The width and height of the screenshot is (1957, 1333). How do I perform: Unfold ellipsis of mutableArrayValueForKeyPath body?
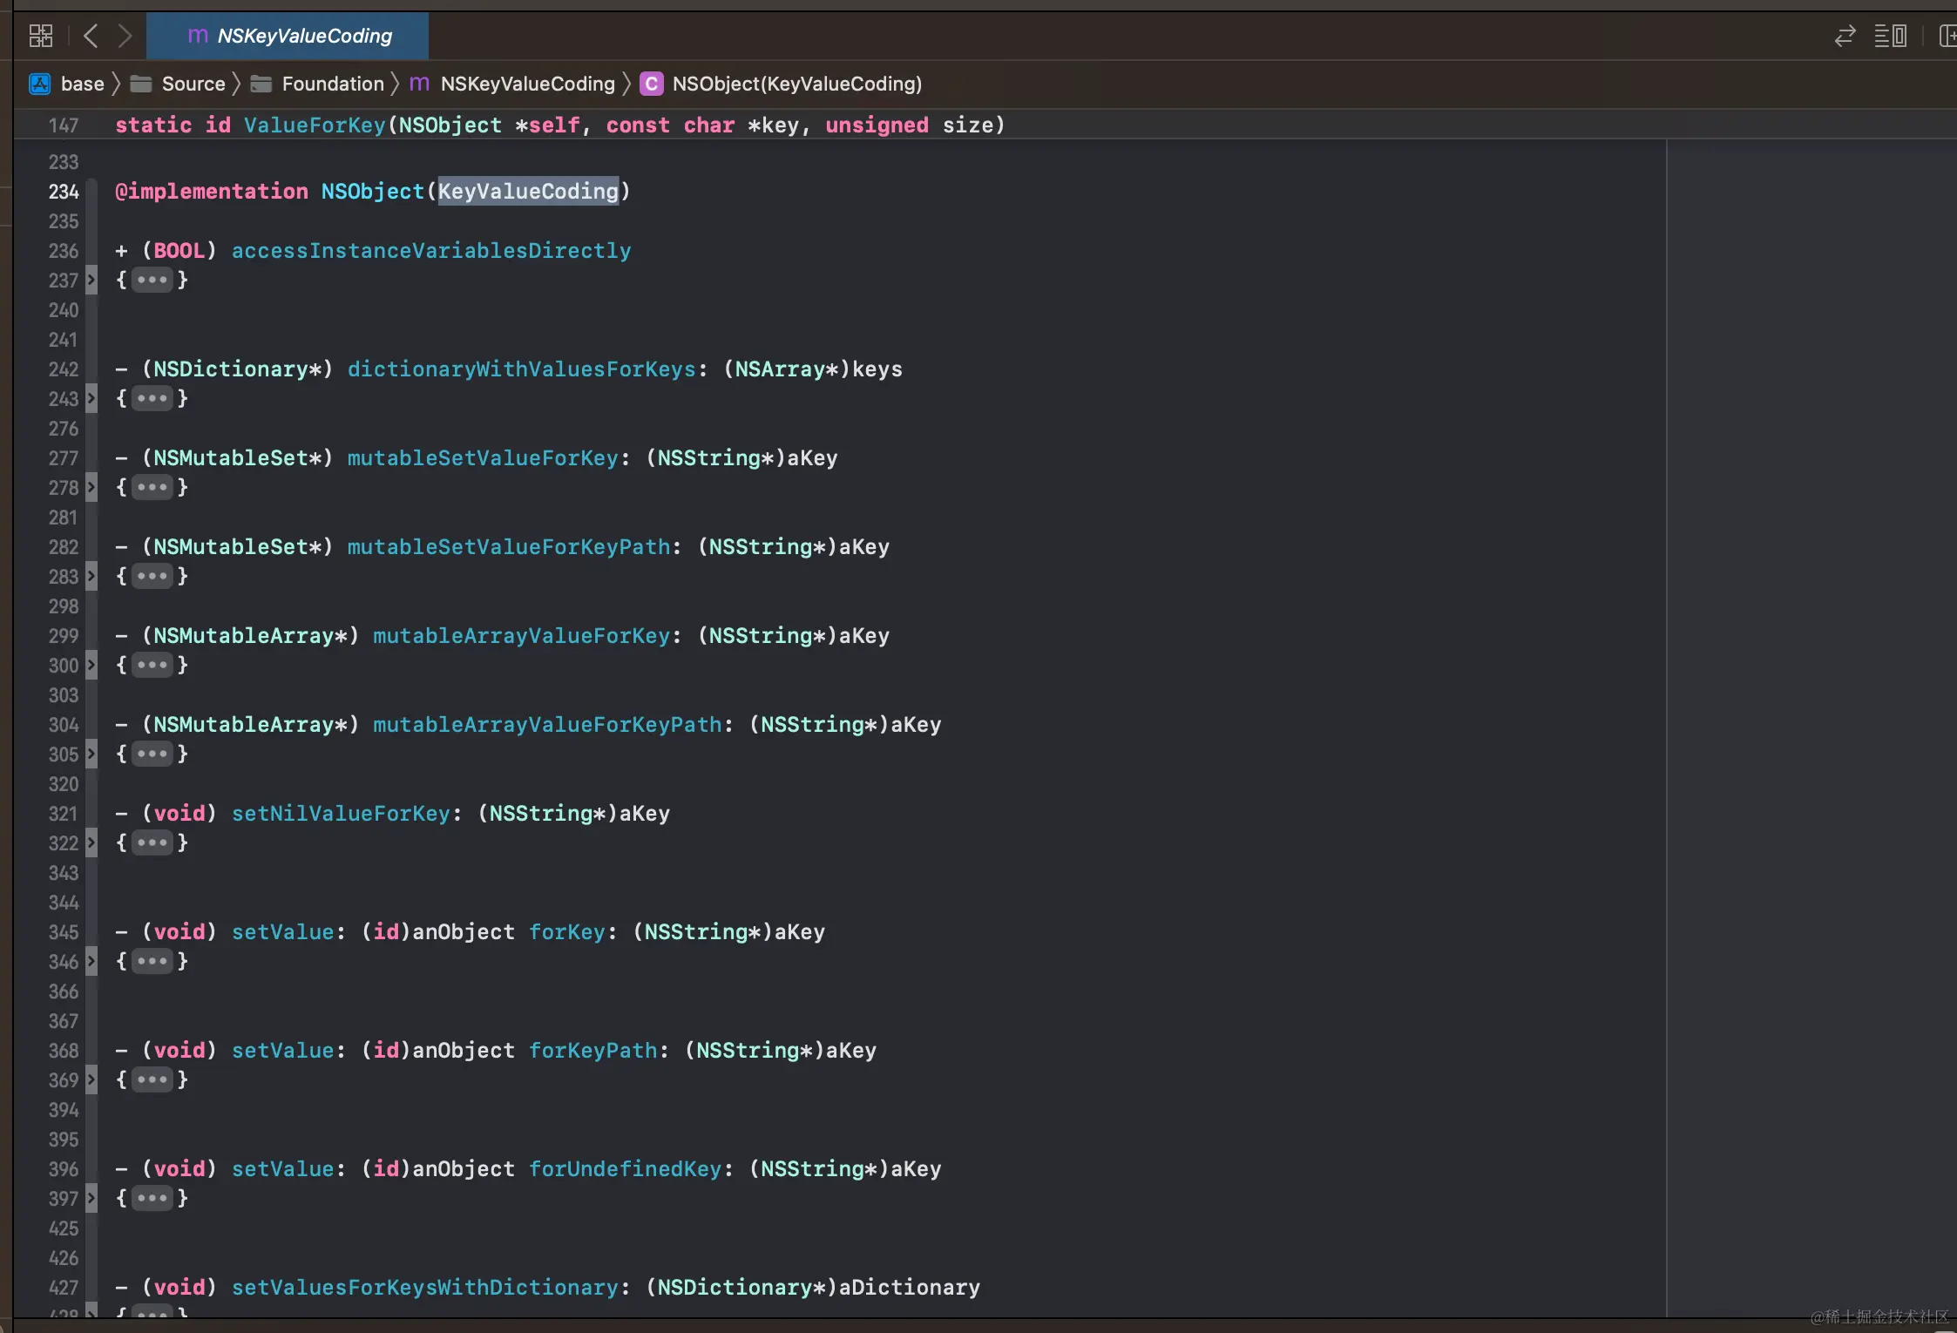pos(152,754)
